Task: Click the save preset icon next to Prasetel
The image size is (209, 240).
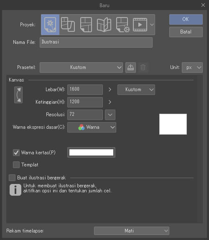Action: tap(130, 67)
